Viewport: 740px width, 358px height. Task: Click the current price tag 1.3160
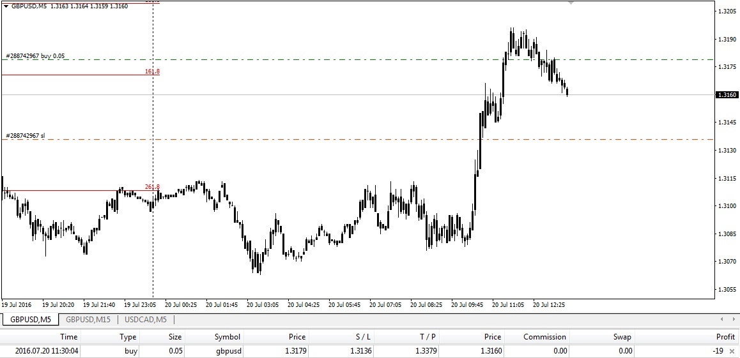click(x=727, y=95)
